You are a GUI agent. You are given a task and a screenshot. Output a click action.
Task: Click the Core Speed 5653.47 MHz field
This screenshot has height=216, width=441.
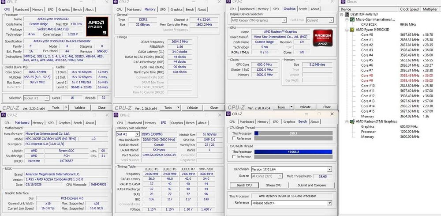(37, 72)
